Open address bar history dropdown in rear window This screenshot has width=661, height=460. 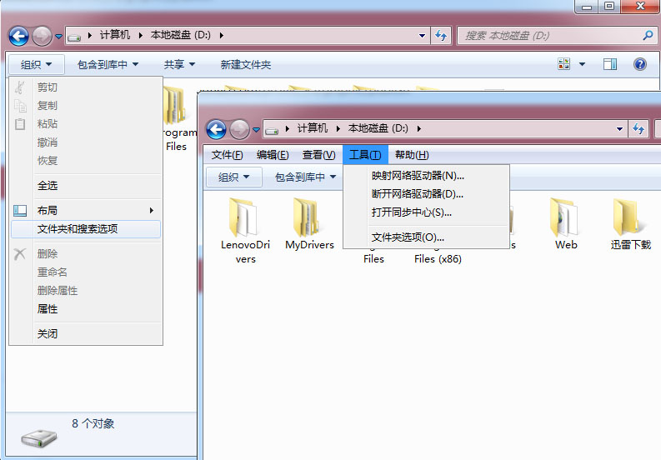point(422,36)
